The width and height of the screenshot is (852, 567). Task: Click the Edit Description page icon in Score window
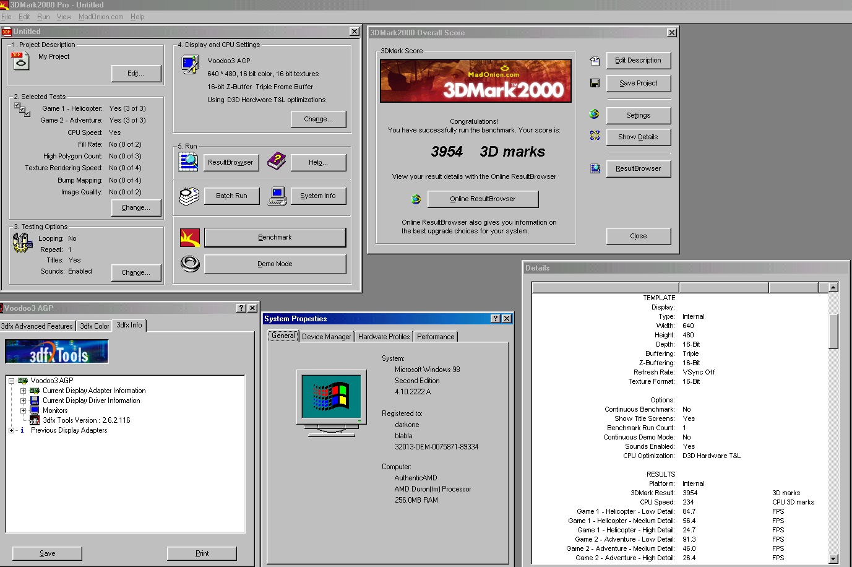click(x=595, y=61)
